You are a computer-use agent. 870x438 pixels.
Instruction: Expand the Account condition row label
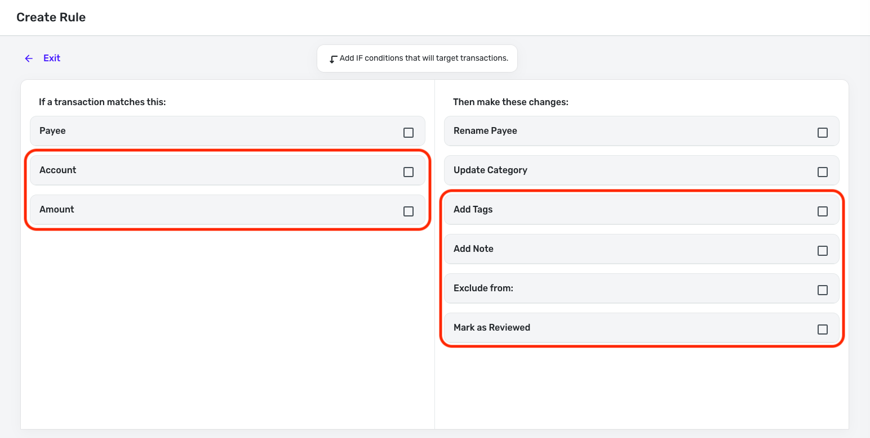pos(58,170)
